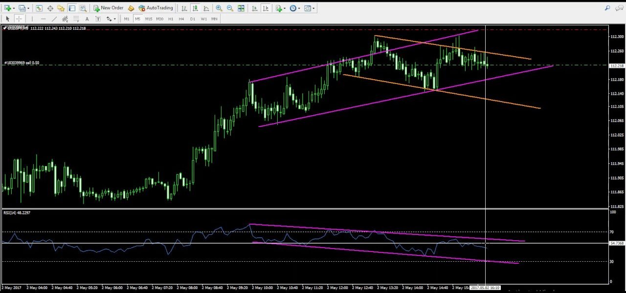Expand the Indicators list dropdown
Viewport: 626px width, 293px height.
click(280, 8)
